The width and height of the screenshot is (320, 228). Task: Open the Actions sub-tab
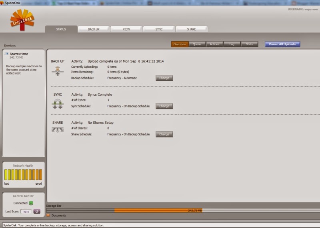[x=214, y=44]
